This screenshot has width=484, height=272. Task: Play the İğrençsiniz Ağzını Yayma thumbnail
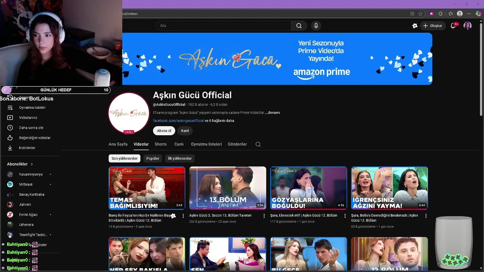389,188
